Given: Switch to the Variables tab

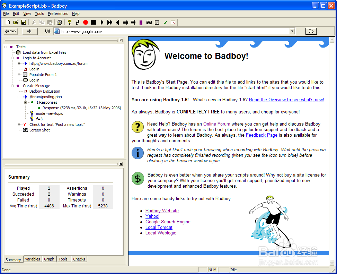Looking at the screenshot, I should [x=33, y=259].
